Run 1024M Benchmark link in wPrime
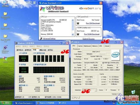The image size is (140, 105). 92,34
